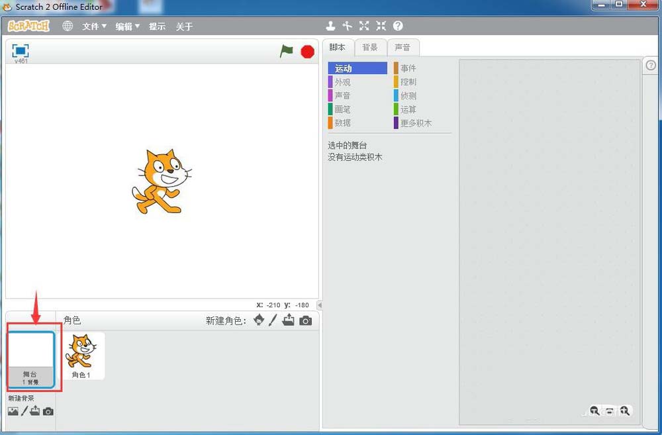This screenshot has width=662, height=435.
Task: Open the language globe dropdown
Action: pyautogui.click(x=66, y=26)
